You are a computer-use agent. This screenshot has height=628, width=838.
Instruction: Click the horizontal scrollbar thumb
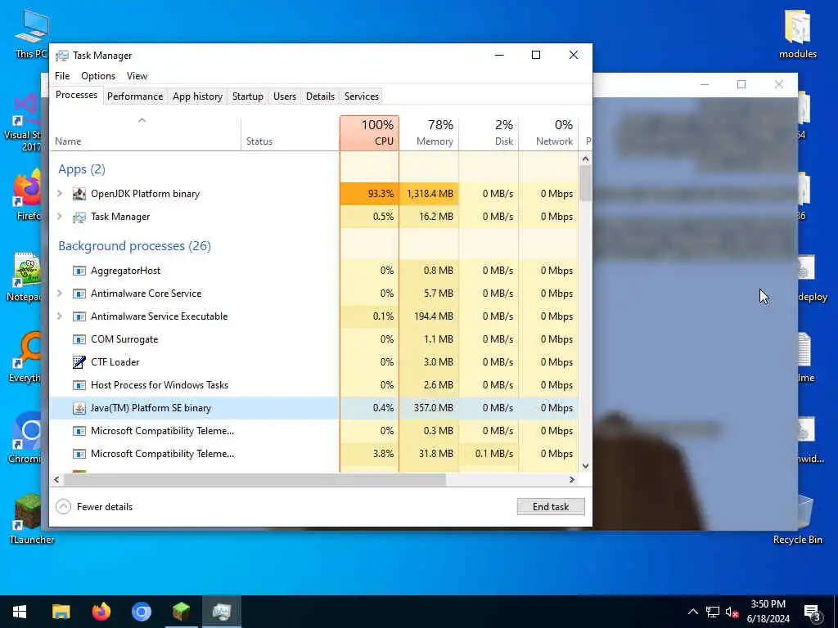[x=255, y=479]
